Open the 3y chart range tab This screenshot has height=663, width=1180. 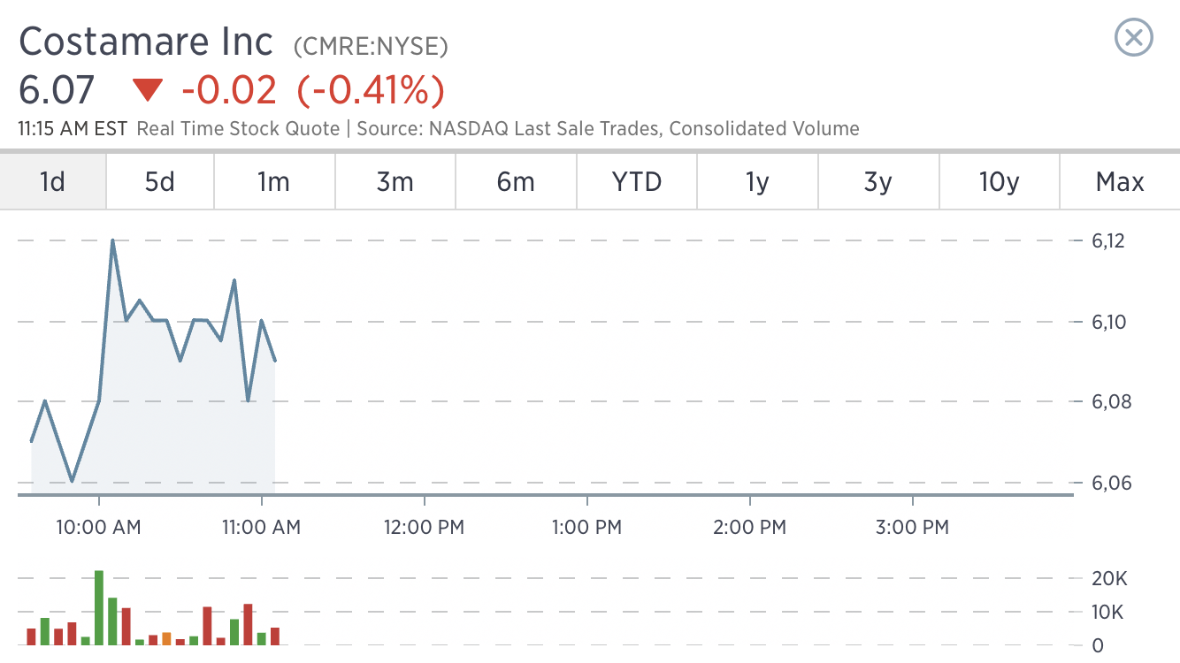878,182
